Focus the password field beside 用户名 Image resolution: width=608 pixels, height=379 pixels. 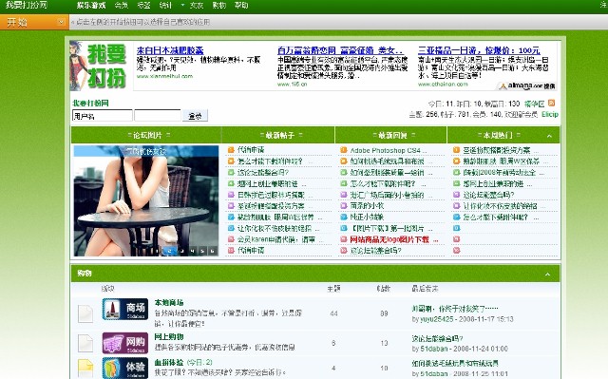click(x=157, y=116)
